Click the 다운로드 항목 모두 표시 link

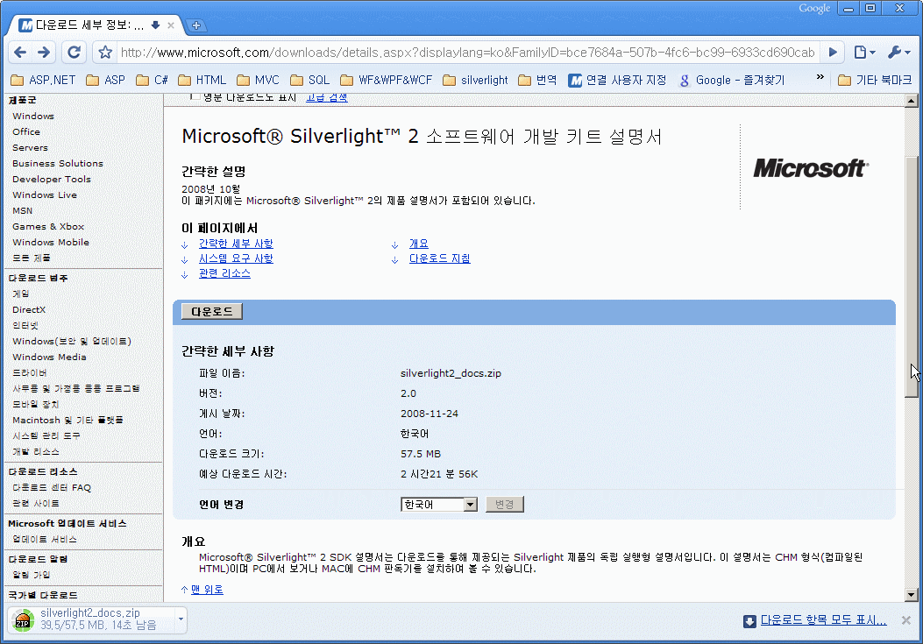(x=824, y=619)
